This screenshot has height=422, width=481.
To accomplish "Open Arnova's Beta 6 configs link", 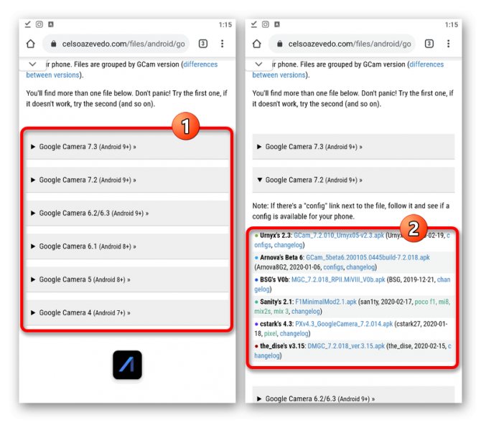I will click(333, 267).
